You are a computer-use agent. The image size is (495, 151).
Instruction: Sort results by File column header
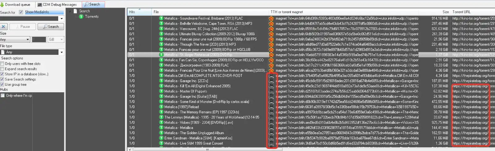pyautogui.click(x=210, y=12)
